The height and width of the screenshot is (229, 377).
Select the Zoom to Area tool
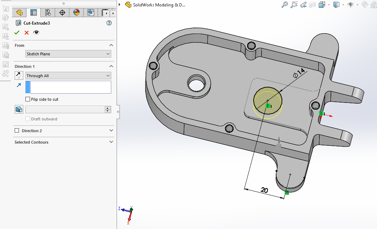point(294,5)
